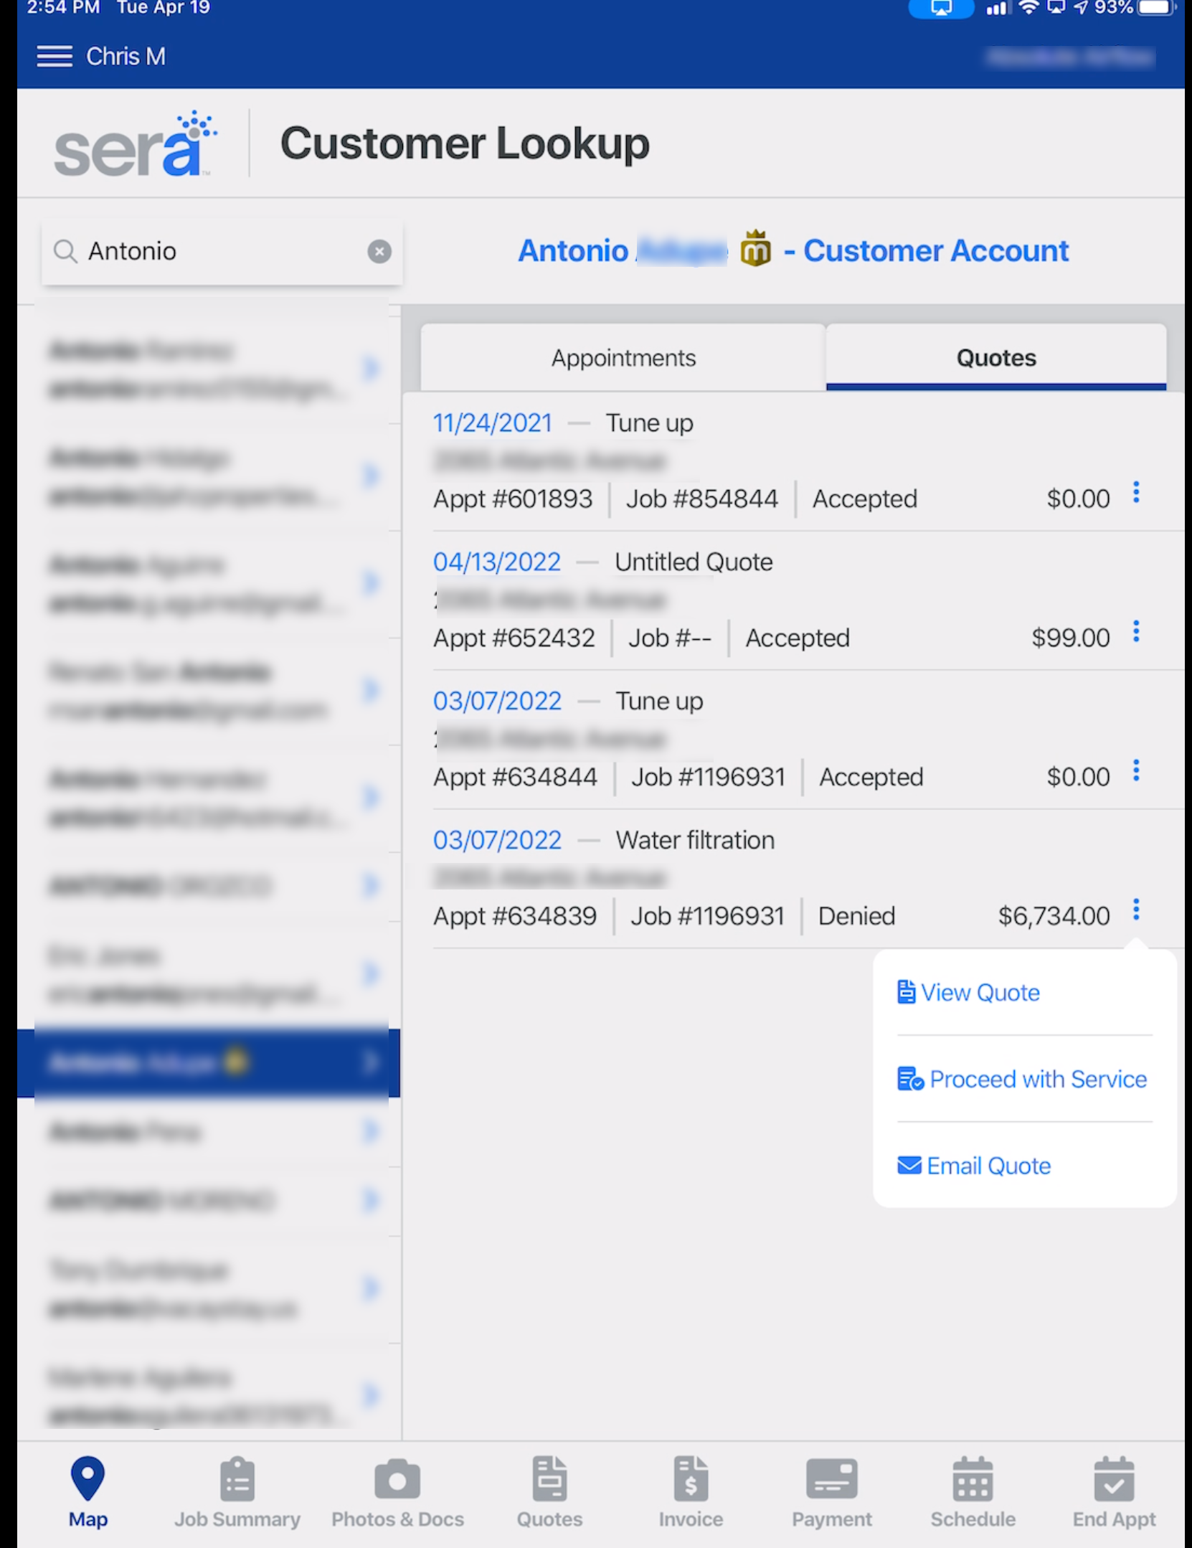Switch to the Appointments tab
This screenshot has width=1192, height=1548.
(623, 357)
